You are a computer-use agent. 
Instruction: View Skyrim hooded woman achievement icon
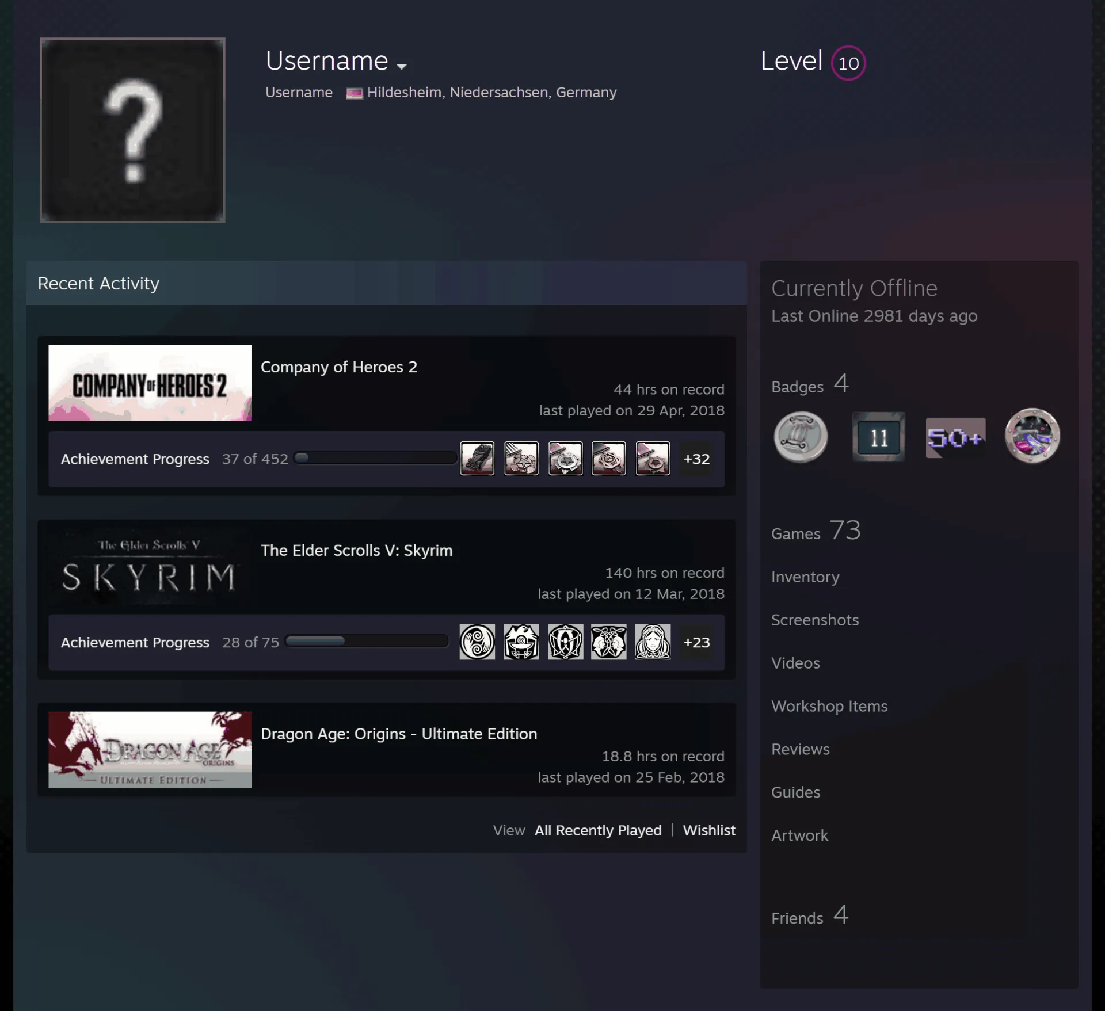653,642
